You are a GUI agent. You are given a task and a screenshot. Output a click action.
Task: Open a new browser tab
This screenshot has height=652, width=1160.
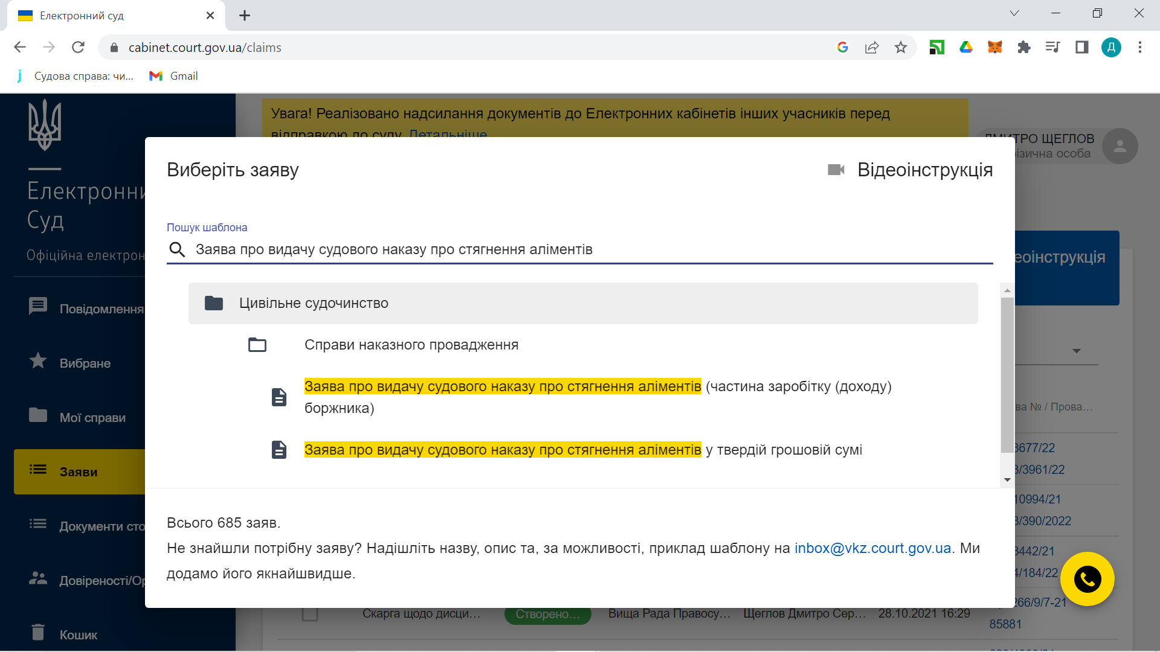(x=245, y=16)
